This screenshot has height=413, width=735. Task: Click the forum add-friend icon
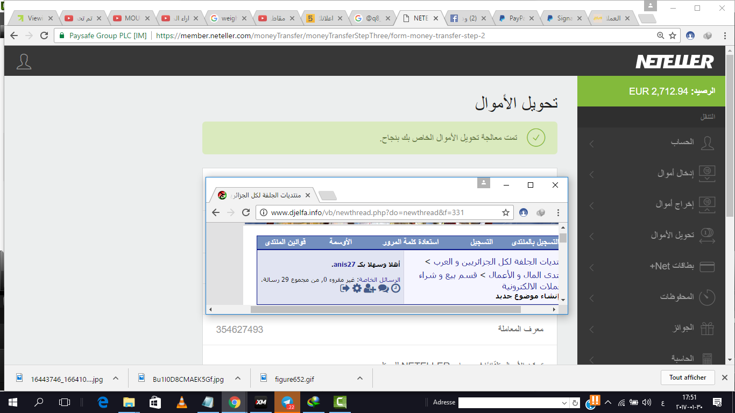(x=370, y=288)
